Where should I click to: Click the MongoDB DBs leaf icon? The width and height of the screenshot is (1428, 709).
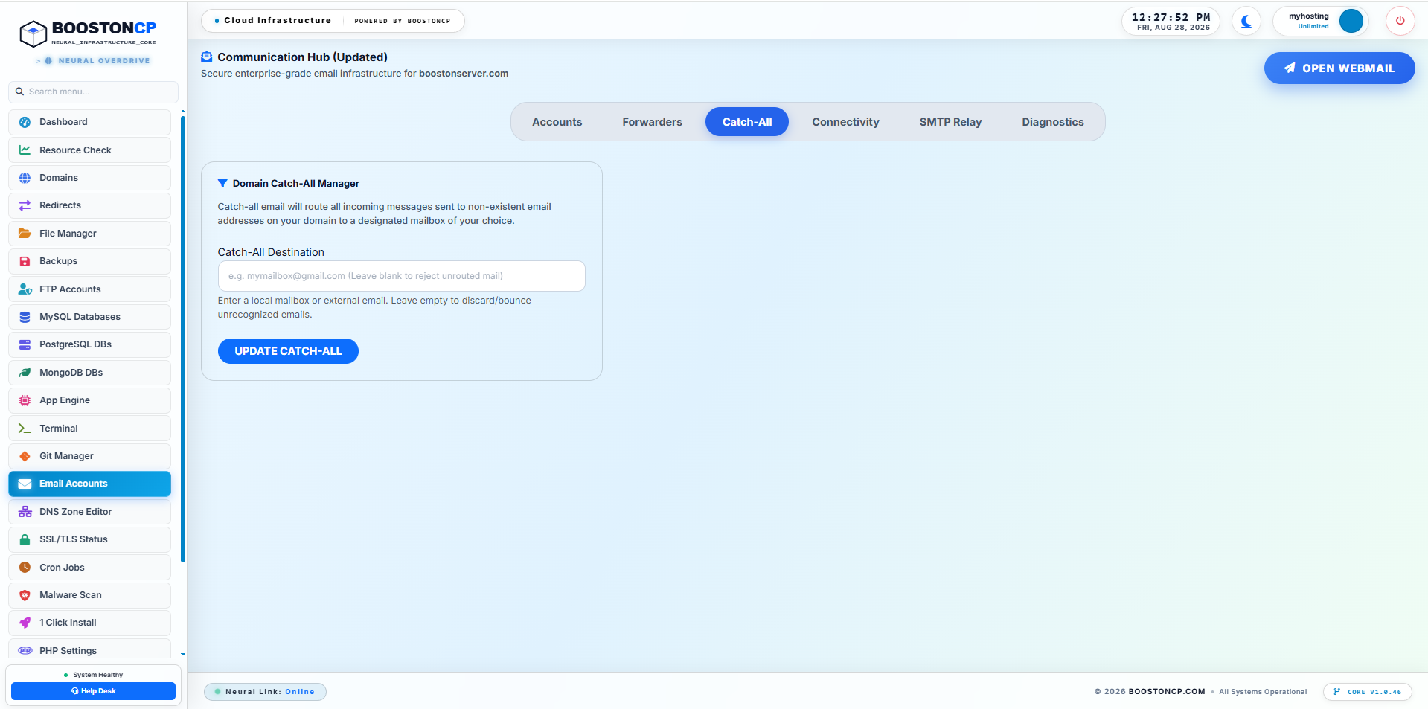pos(25,373)
